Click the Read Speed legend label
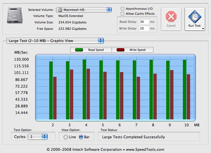This screenshot has width=211, height=153. [x=96, y=50]
